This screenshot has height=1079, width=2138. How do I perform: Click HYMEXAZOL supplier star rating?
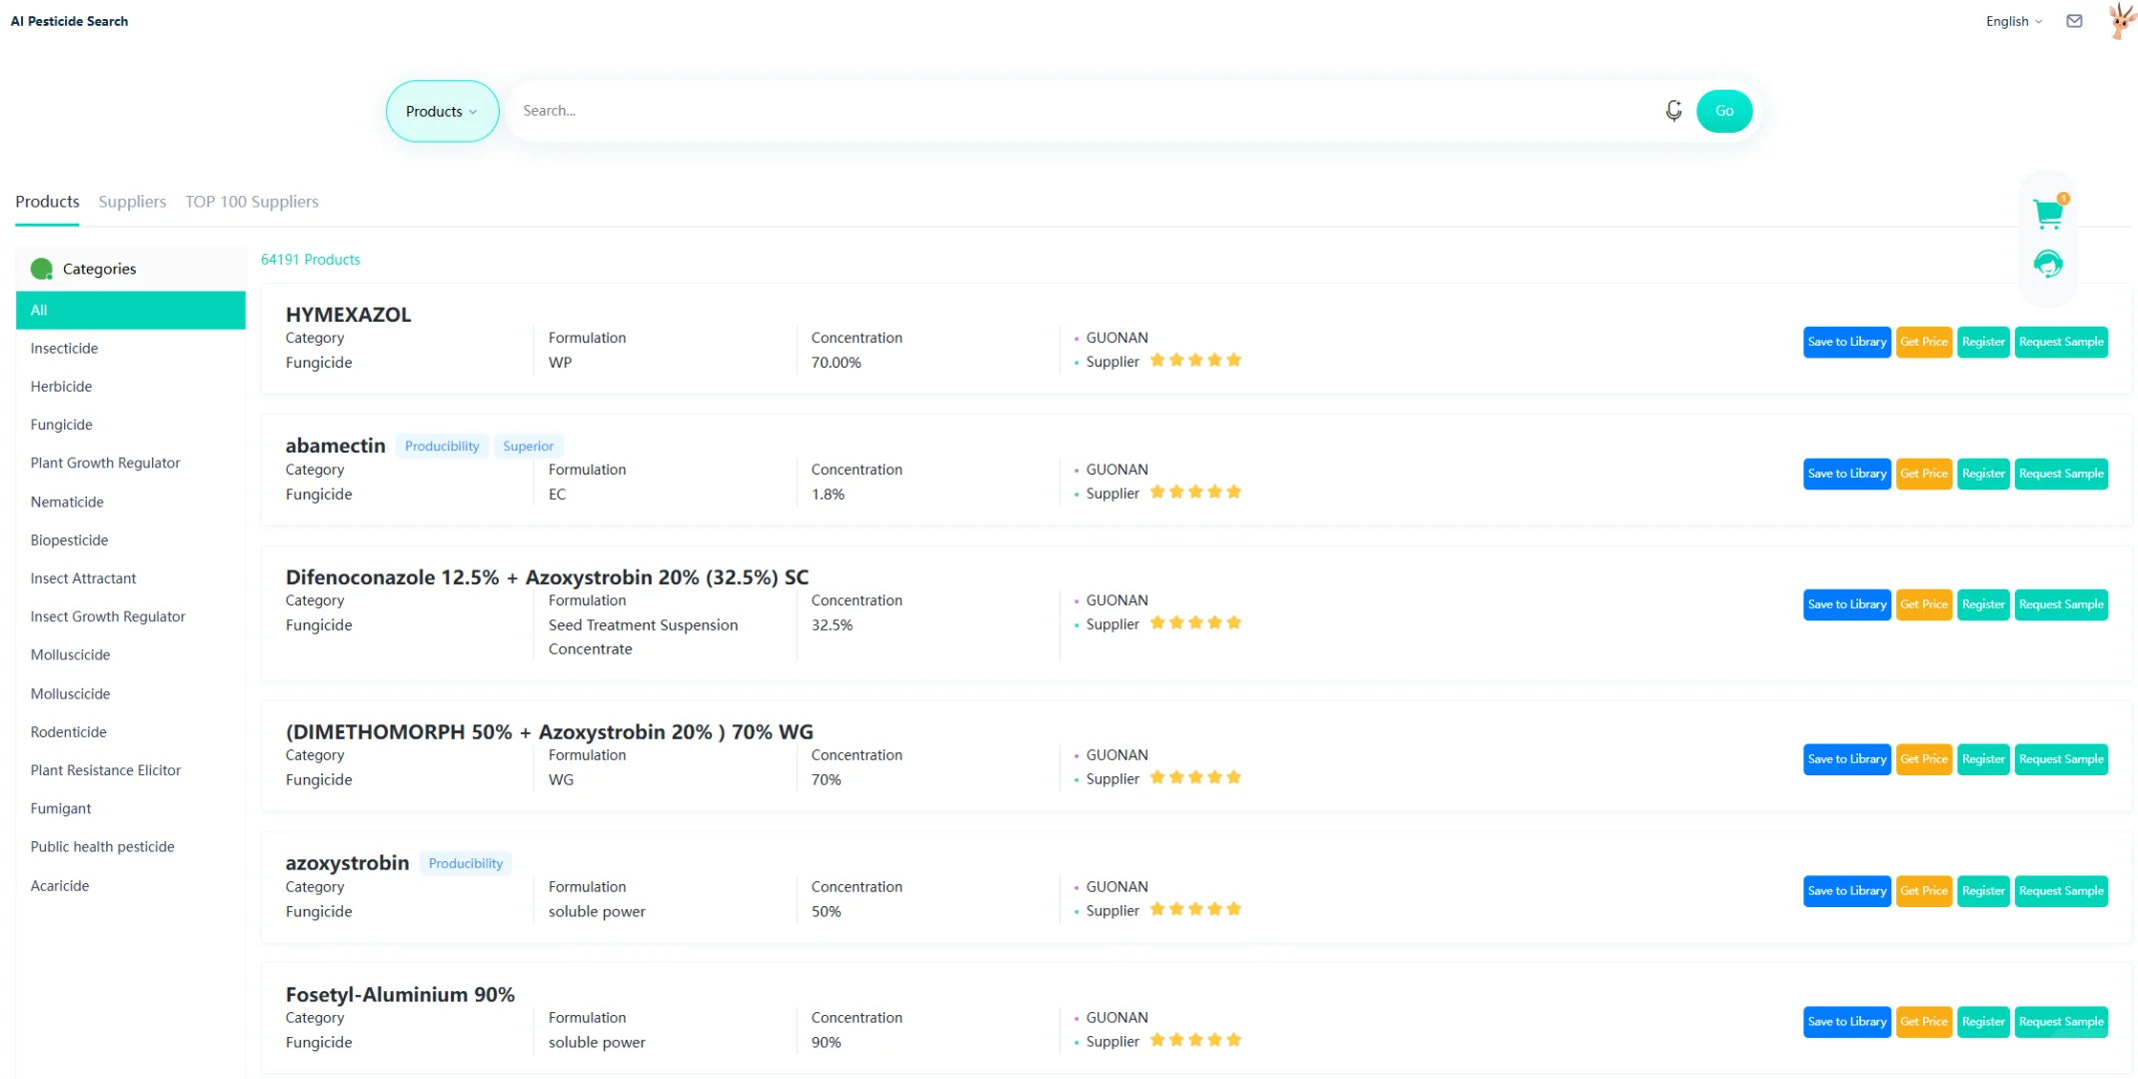point(1194,361)
